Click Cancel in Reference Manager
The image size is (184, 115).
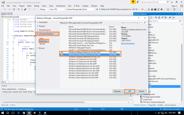click(141, 91)
